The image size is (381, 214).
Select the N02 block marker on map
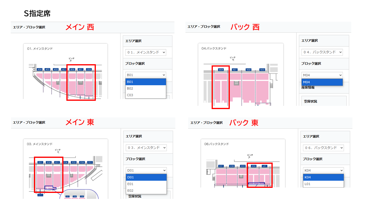pos(249,70)
